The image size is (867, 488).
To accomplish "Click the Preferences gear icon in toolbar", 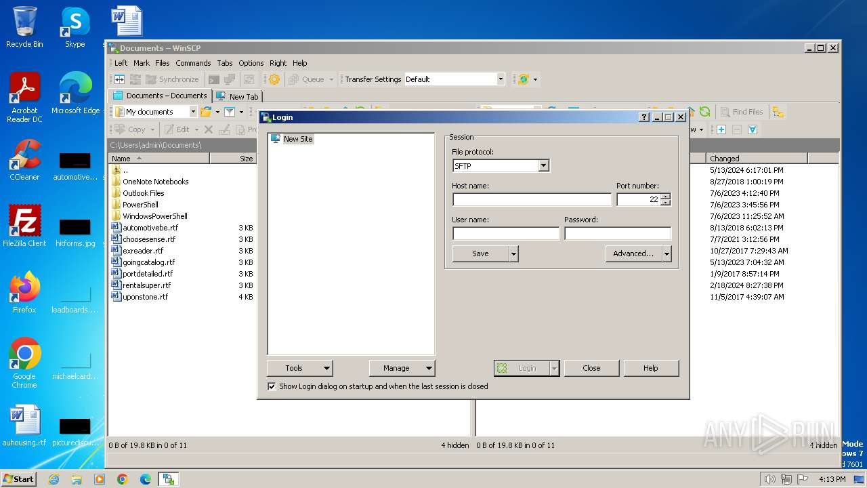I will pyautogui.click(x=274, y=79).
